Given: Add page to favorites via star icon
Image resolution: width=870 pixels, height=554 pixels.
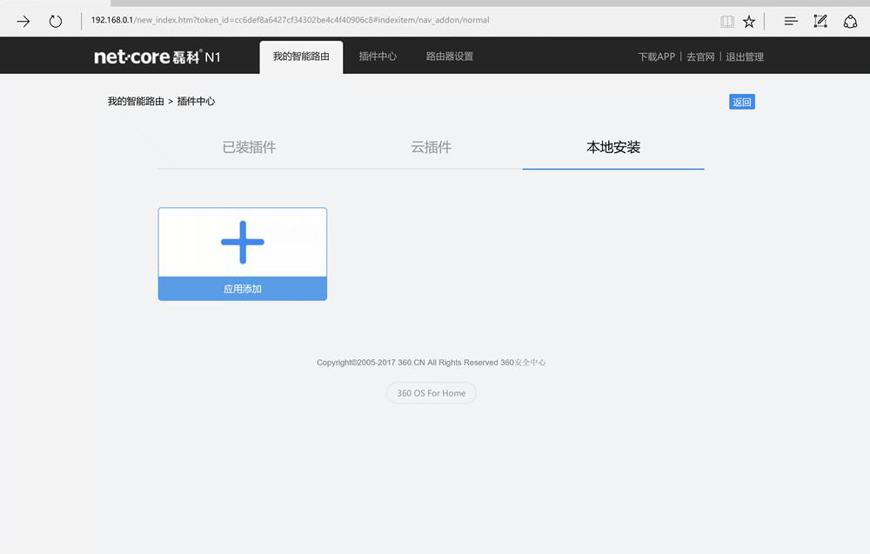Looking at the screenshot, I should (749, 20).
